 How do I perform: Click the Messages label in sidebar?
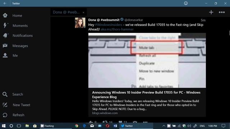(20, 46)
